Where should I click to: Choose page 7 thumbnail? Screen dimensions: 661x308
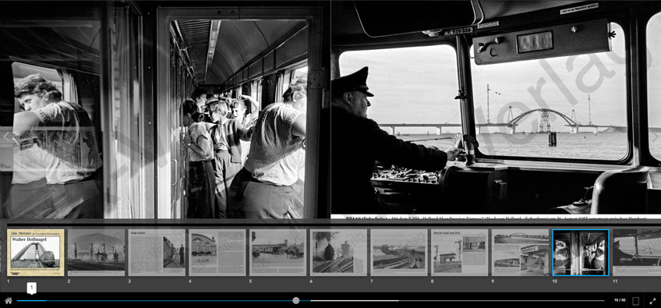[399, 253]
